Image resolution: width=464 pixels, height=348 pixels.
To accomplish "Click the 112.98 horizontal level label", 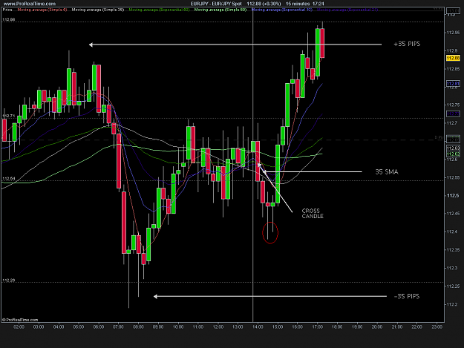I will 9,19.
